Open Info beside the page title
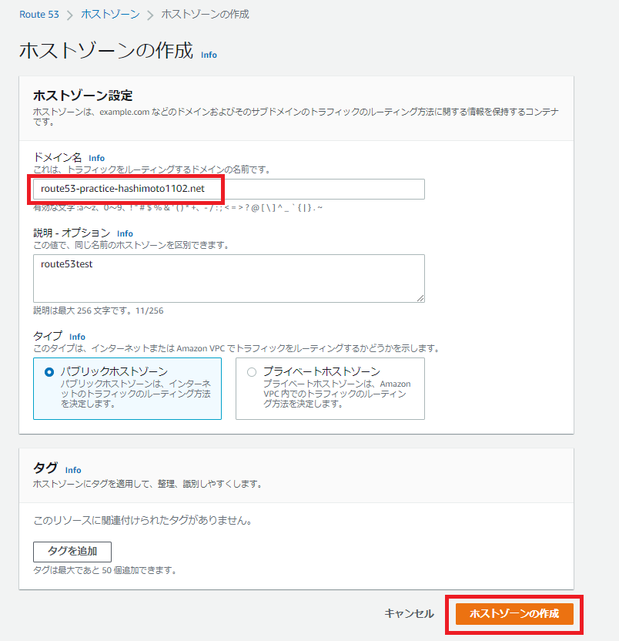The height and width of the screenshot is (641, 619). [209, 55]
